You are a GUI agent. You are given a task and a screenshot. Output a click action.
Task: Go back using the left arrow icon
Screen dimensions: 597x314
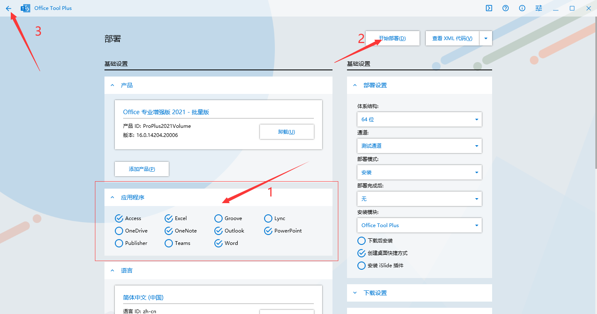point(8,8)
